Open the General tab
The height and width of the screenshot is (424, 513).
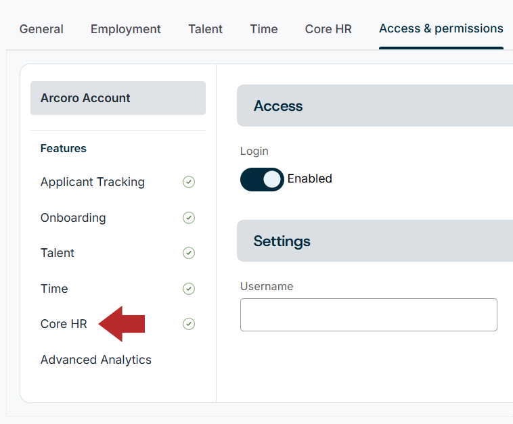click(41, 29)
